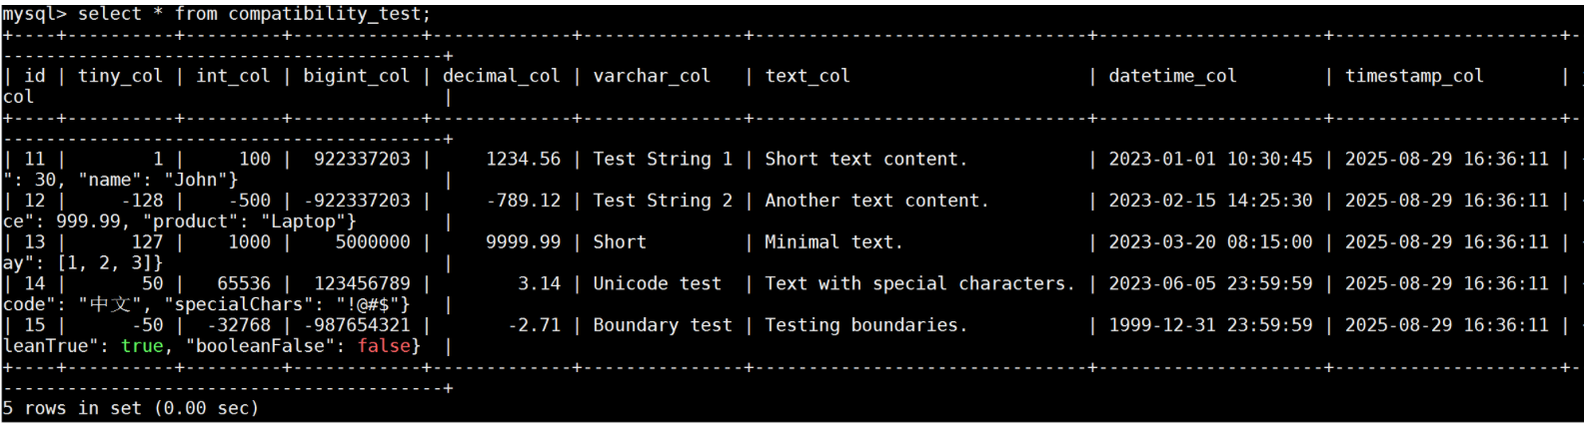Click the mysql select query command line
Screen dimensions: 1585x427
click(216, 14)
